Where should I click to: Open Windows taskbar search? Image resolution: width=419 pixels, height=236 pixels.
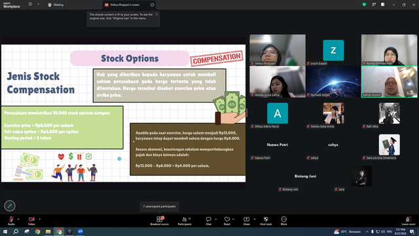16,231
